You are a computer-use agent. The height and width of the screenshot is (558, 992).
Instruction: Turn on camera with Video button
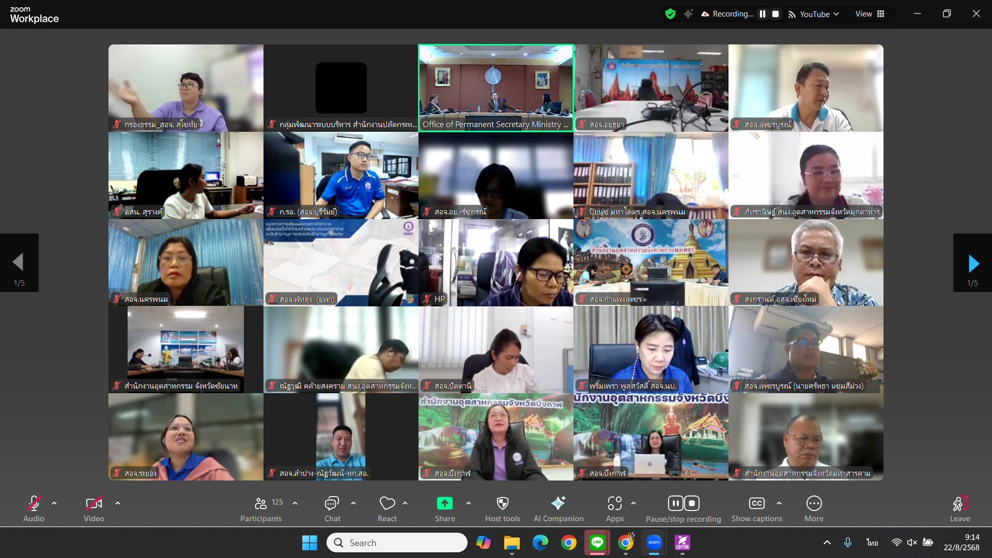pos(94,504)
